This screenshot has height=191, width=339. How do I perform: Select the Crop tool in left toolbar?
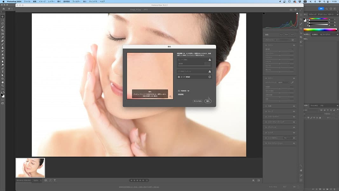click(x=3, y=30)
